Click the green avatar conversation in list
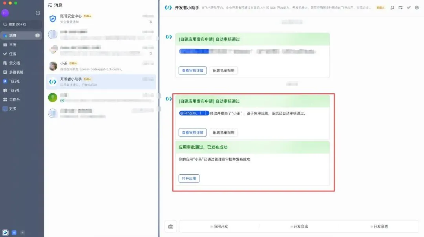 101,98
